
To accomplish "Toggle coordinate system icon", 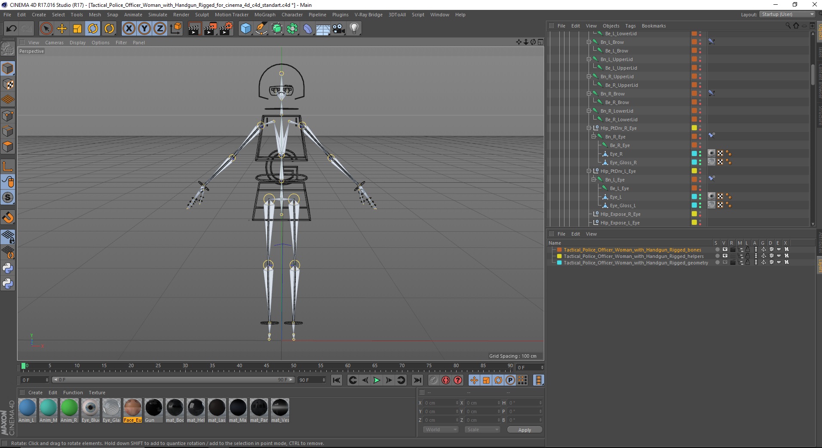I will [x=175, y=29].
